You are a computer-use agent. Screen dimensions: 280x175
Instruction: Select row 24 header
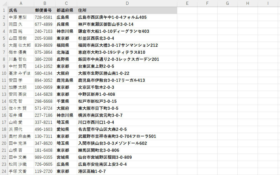(4, 171)
